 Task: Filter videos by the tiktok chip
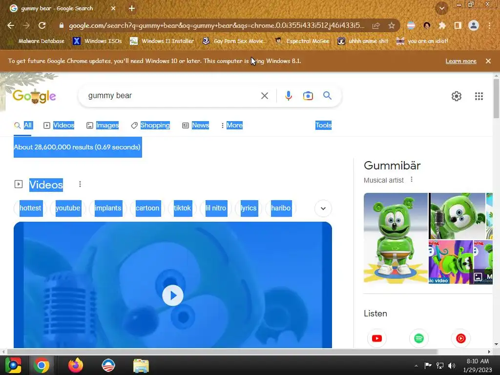click(x=183, y=208)
